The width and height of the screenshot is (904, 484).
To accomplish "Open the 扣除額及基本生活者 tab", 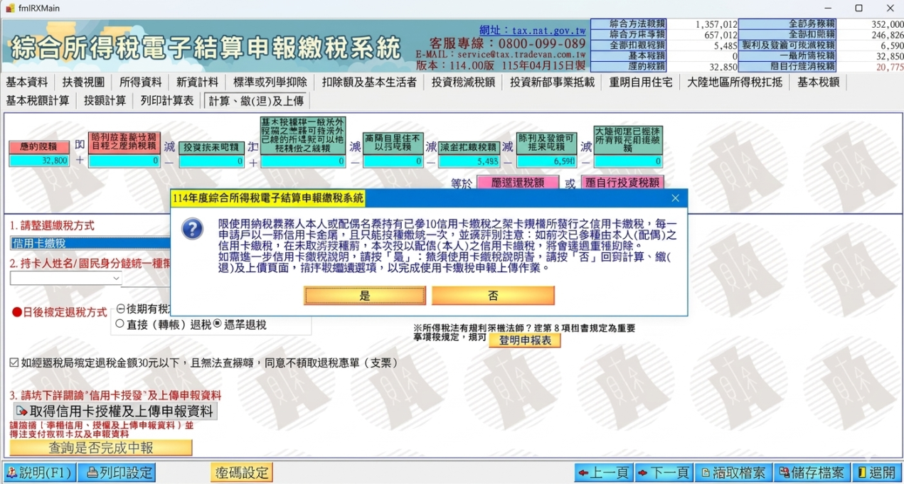I will click(x=369, y=82).
